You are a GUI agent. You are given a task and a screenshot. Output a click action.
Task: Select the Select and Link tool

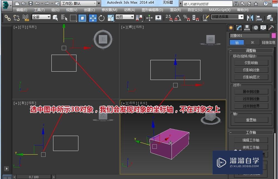[8, 18]
